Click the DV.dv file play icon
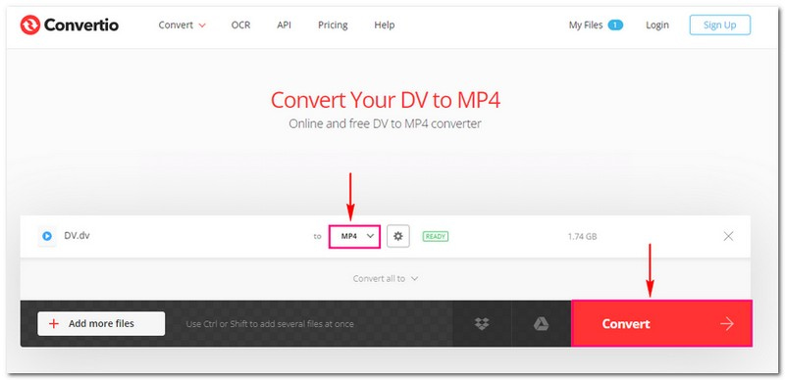 [47, 236]
